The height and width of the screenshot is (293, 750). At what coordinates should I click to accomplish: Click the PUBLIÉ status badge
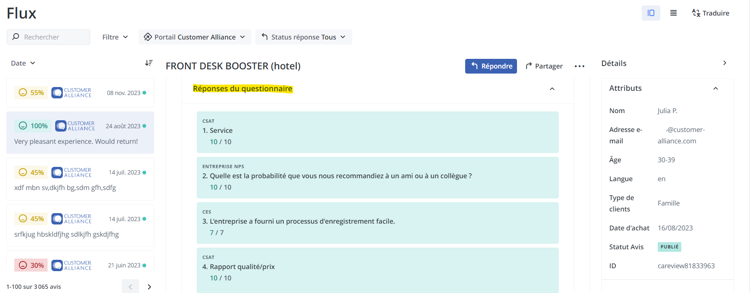(x=670, y=247)
